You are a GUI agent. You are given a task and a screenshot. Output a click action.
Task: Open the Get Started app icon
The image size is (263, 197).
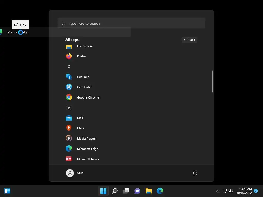pyautogui.click(x=69, y=87)
